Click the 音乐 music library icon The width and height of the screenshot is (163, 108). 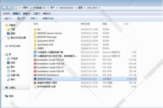pyautogui.click(x=8, y=79)
